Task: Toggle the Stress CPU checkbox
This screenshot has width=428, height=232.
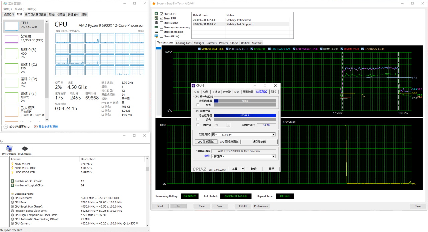Action: click(x=162, y=14)
